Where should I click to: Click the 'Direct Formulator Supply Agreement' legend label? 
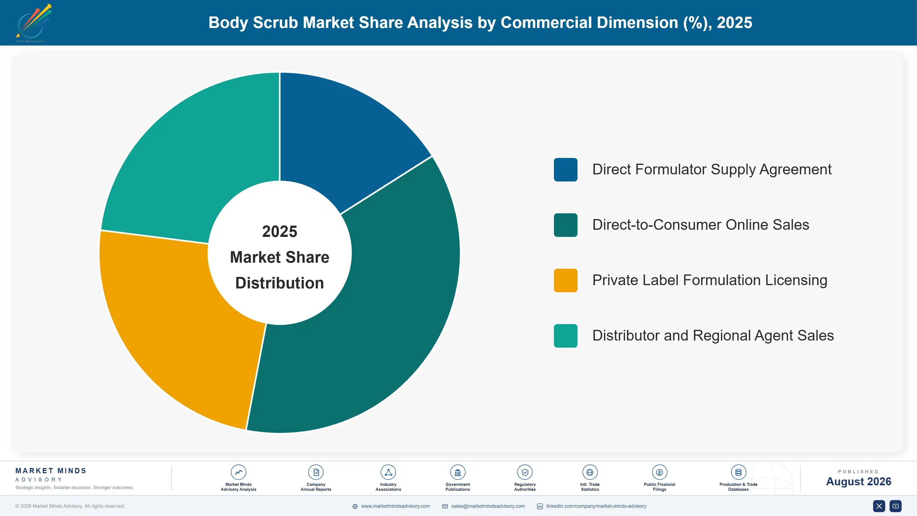(712, 169)
